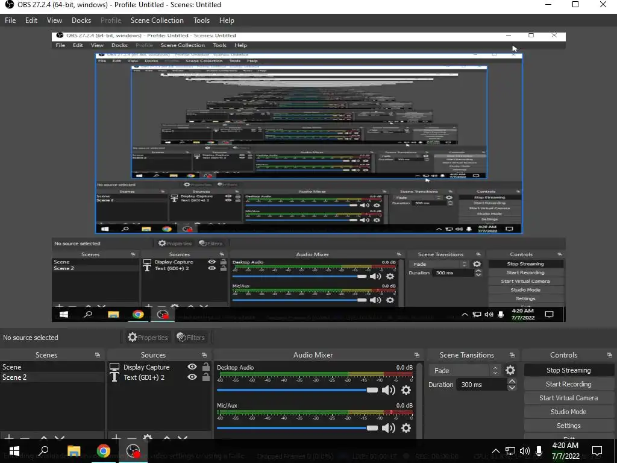Click the system tray volume icon
The height and width of the screenshot is (463, 617).
(x=524, y=451)
